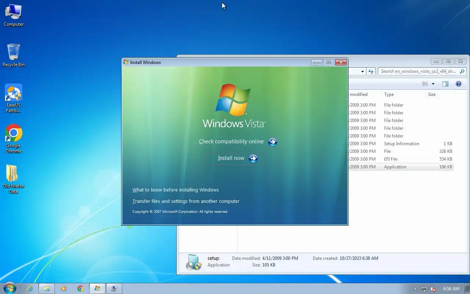Viewport: 470px width, 294px height.
Task: Click the Chrome icon in the taskbar
Action: [x=80, y=289]
